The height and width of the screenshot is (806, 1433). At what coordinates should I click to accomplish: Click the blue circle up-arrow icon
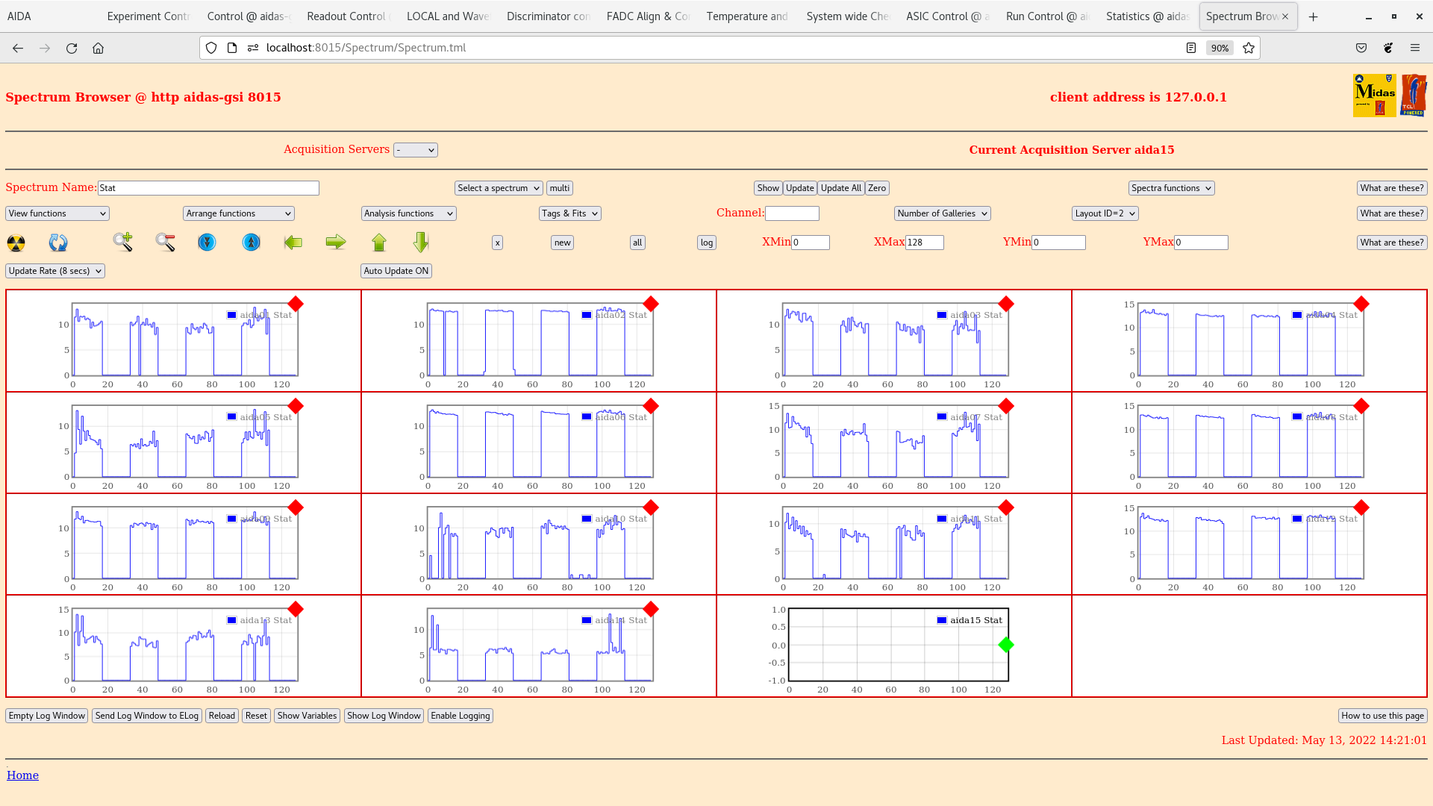click(x=252, y=242)
